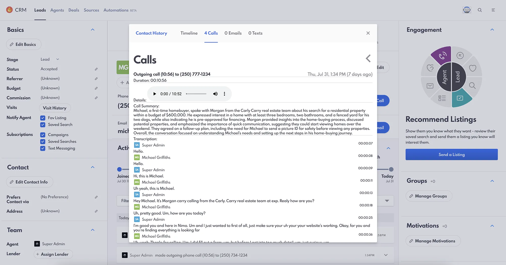Click the email envelope segment in engagement wheel

(430, 86)
